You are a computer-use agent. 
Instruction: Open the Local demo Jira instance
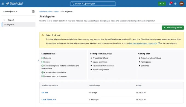(x=48, y=100)
